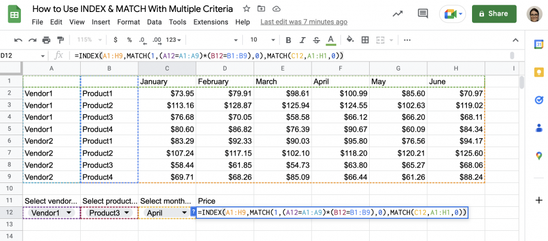Image resolution: width=548 pixels, height=241 pixels.
Task: Open the Help menu
Action: point(242,22)
